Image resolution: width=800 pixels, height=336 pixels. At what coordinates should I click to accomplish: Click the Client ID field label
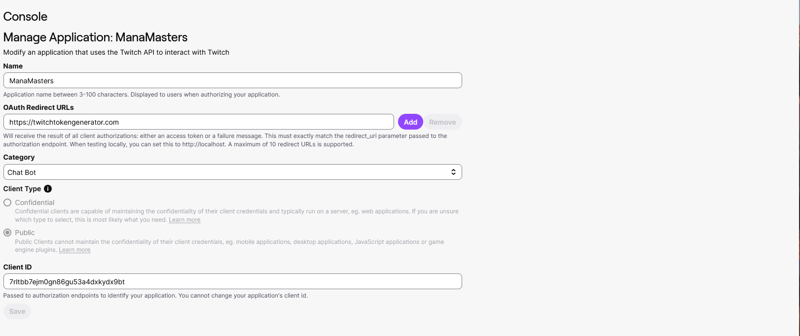point(17,267)
